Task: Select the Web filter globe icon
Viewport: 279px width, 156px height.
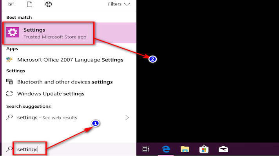Action: [x=49, y=4]
